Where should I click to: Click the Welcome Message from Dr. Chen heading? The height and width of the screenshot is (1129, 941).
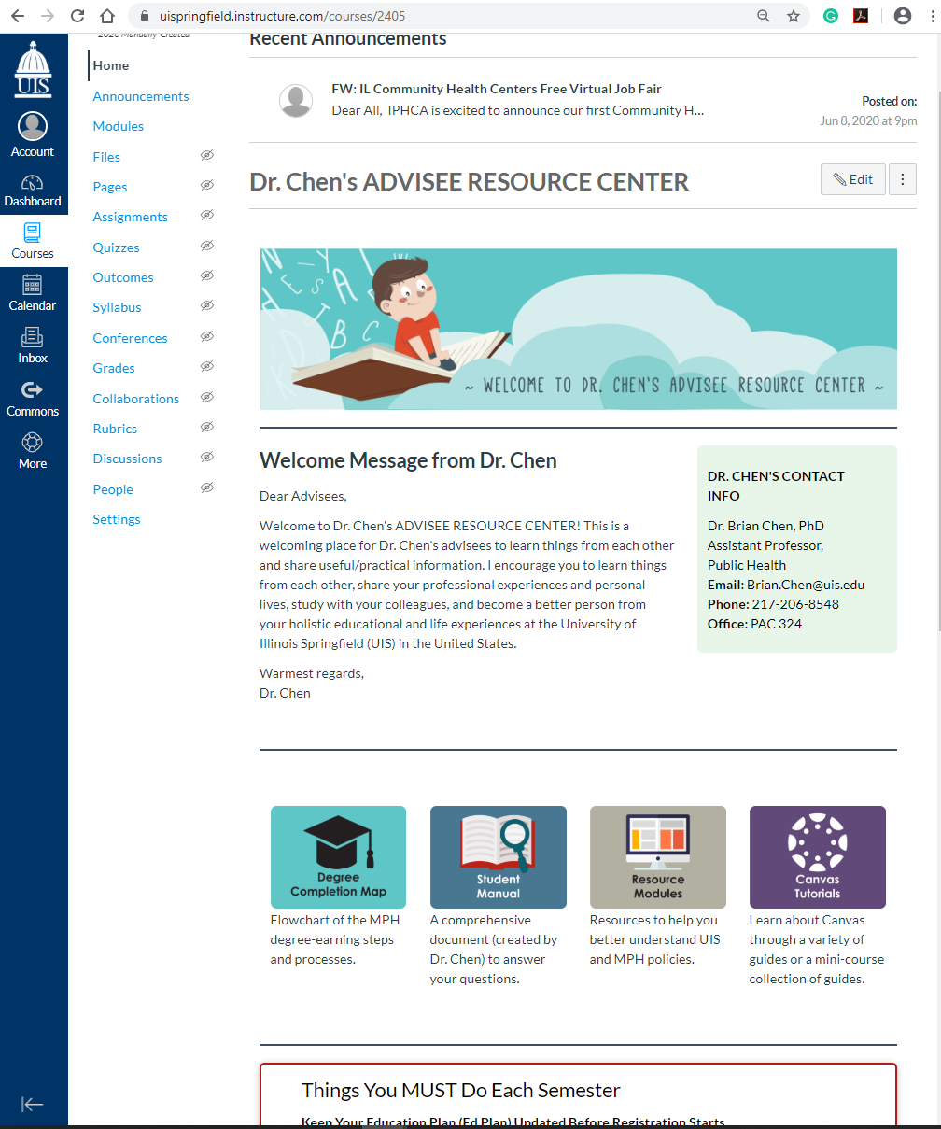point(408,460)
